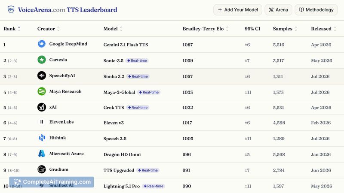Select the Simba 3.2 model name

(x=114, y=76)
